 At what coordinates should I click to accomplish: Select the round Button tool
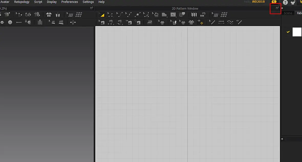click(10, 22)
